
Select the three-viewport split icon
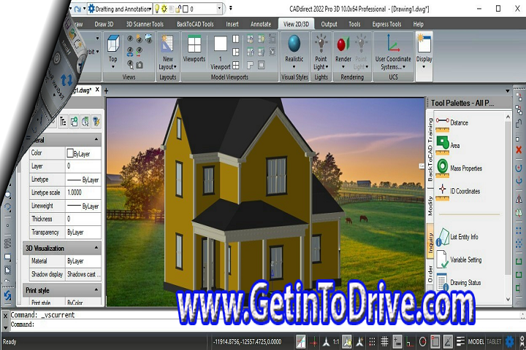(x=236, y=52)
